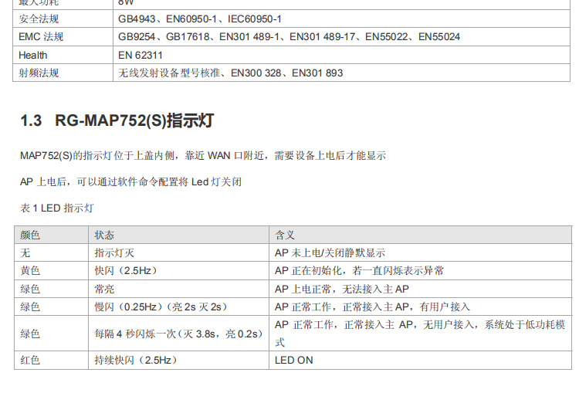Select the cell with "无线发射设备型号核准"
579x393 pixels.
click(341, 73)
